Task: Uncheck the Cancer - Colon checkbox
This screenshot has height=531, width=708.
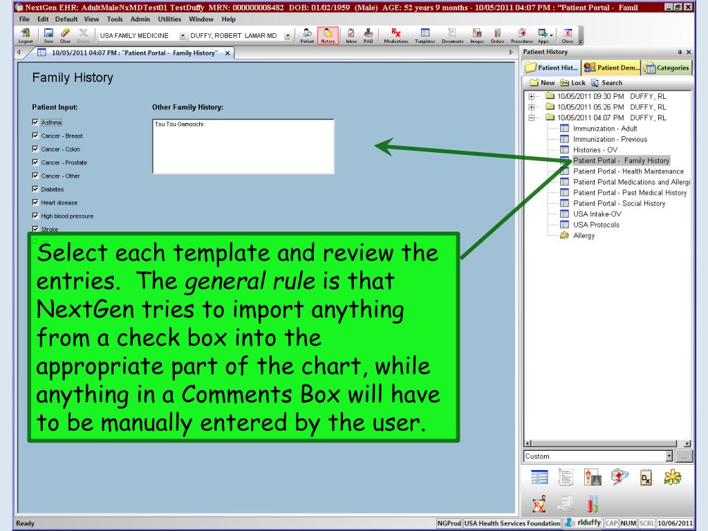Action: [35, 149]
